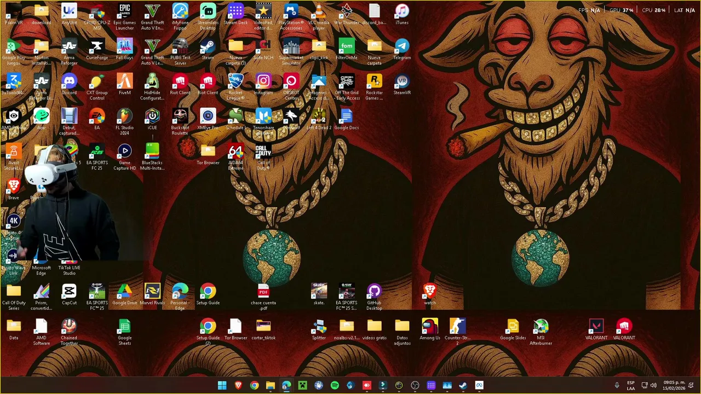The image size is (701, 394).
Task: Select the SteamVR shortcut
Action: [x=402, y=85]
